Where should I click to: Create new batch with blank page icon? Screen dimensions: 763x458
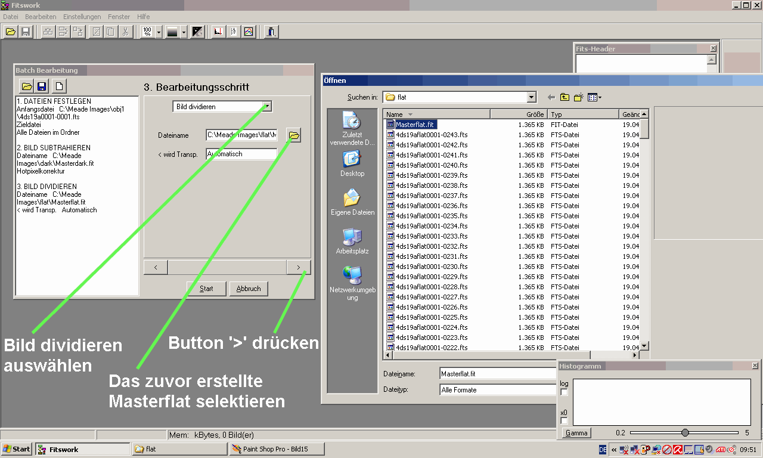click(x=58, y=86)
